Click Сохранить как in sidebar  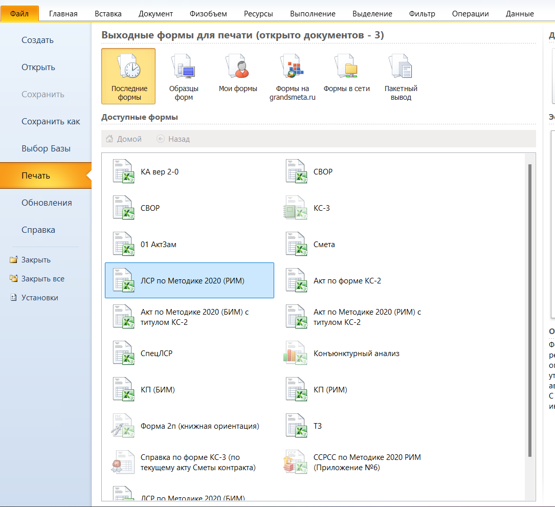51,122
